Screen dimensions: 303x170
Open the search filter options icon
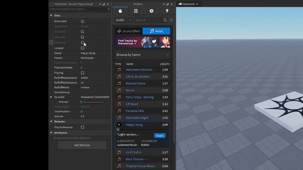coord(171,20)
